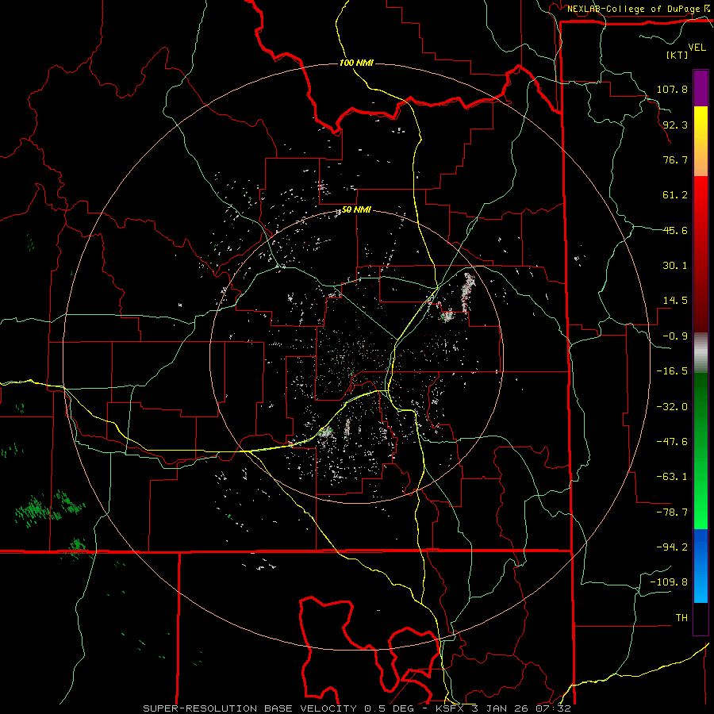
Task: Click the 50 NMI range ring label
Action: tap(356, 210)
